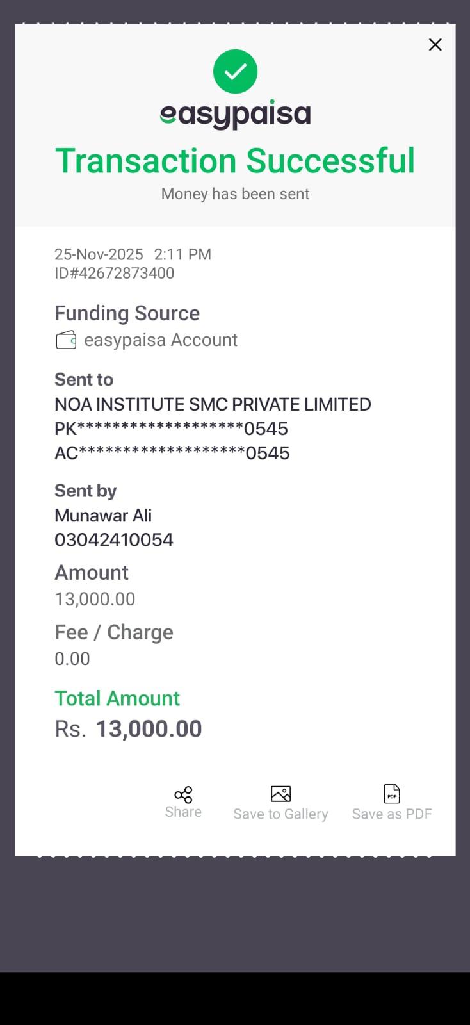Tap the Save as PDF document icon

tap(392, 794)
